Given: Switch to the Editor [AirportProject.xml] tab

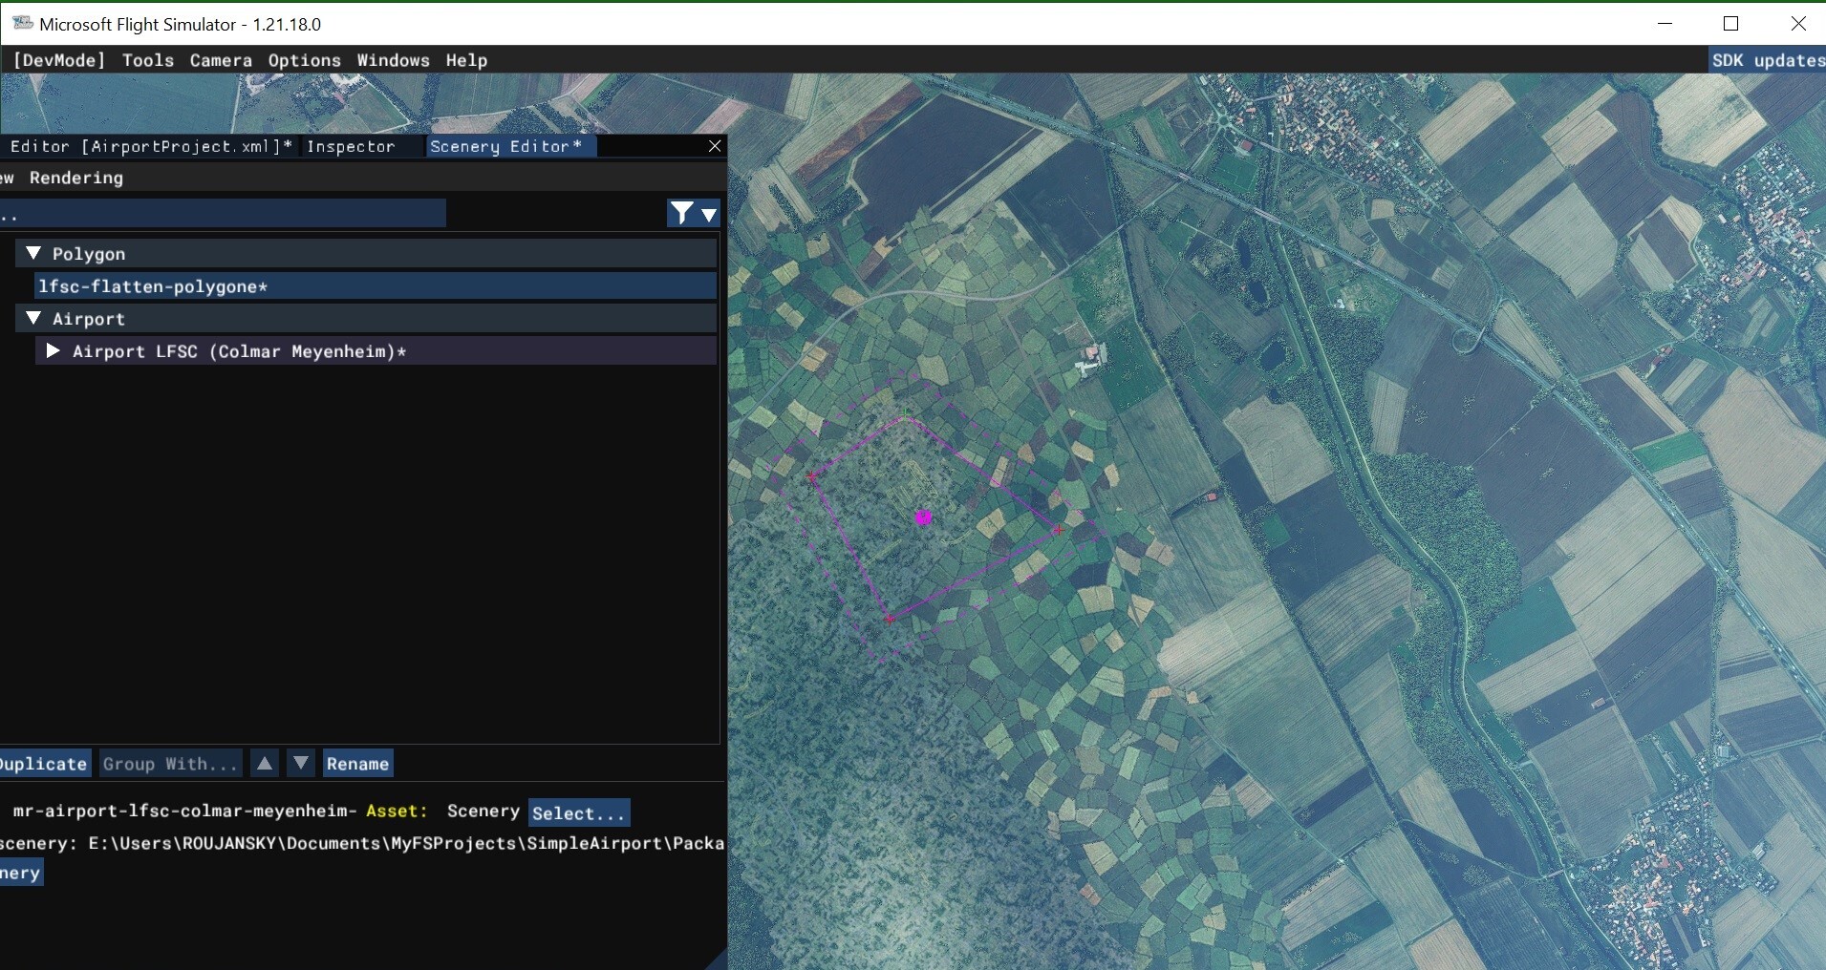Looking at the screenshot, I should point(149,146).
